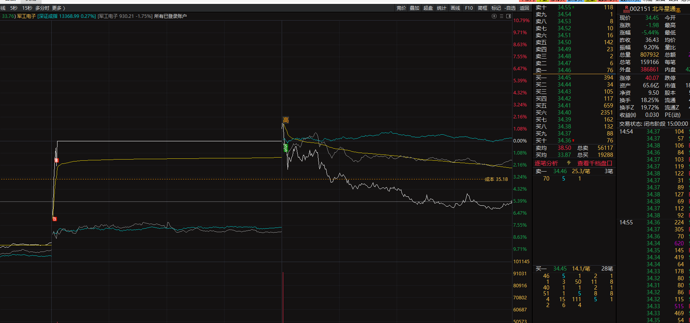The height and width of the screenshot is (323, 690).
Task: Click the 换手 18.25% turnover value
Action: click(x=650, y=100)
